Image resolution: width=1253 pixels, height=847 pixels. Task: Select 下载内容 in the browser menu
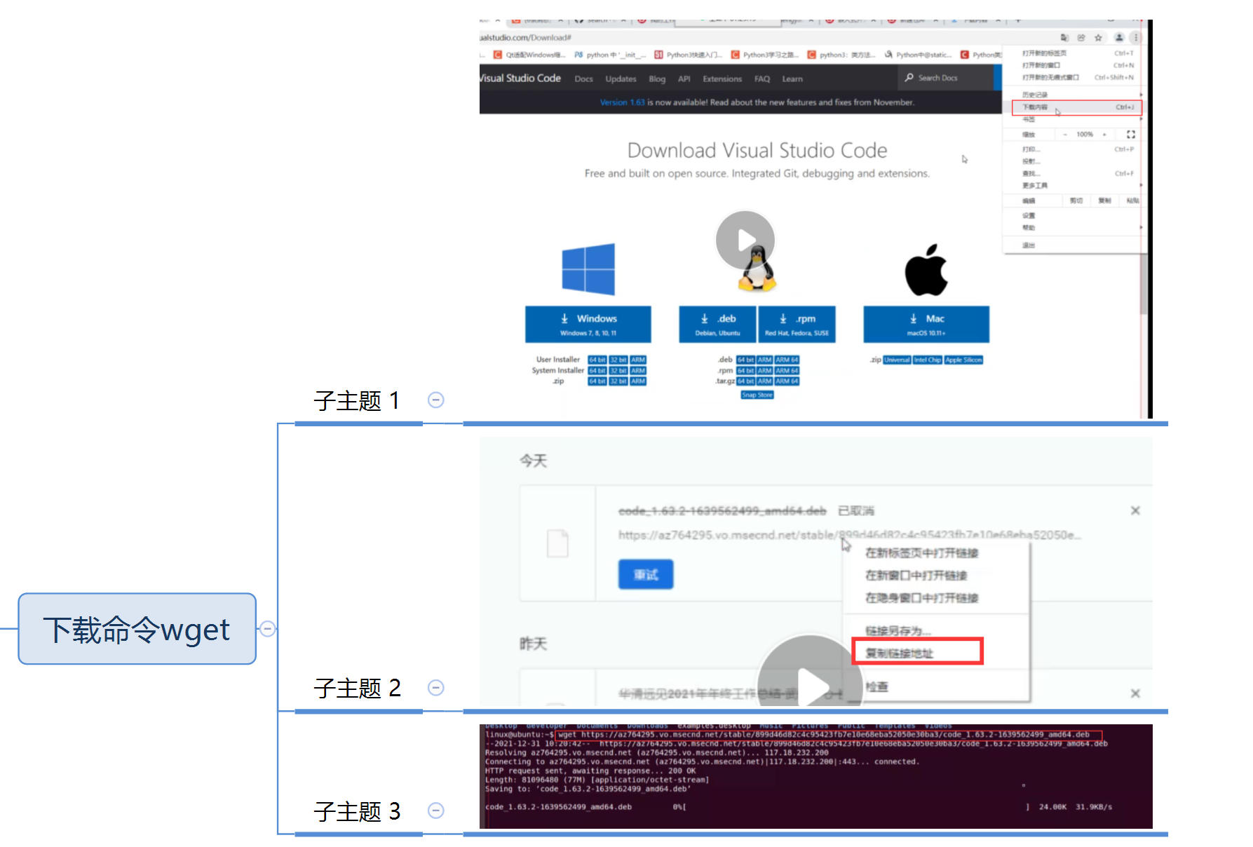coord(1077,107)
